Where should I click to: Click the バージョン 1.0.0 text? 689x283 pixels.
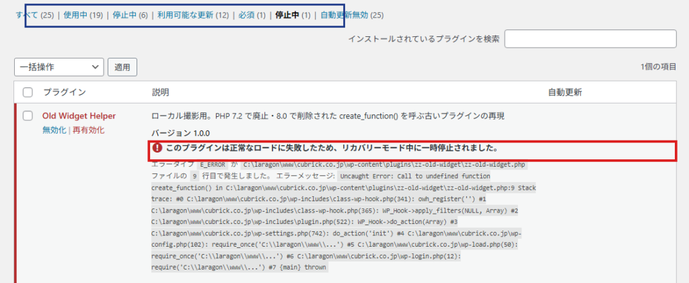180,133
